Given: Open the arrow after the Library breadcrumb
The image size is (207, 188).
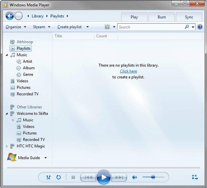Looking at the screenshot, I should click(x=47, y=16).
